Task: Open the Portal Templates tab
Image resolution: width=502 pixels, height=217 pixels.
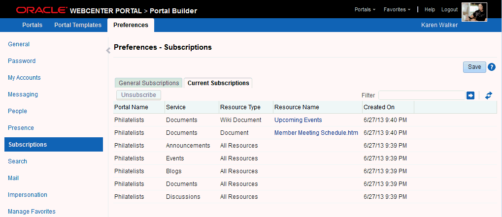Action: (x=78, y=25)
